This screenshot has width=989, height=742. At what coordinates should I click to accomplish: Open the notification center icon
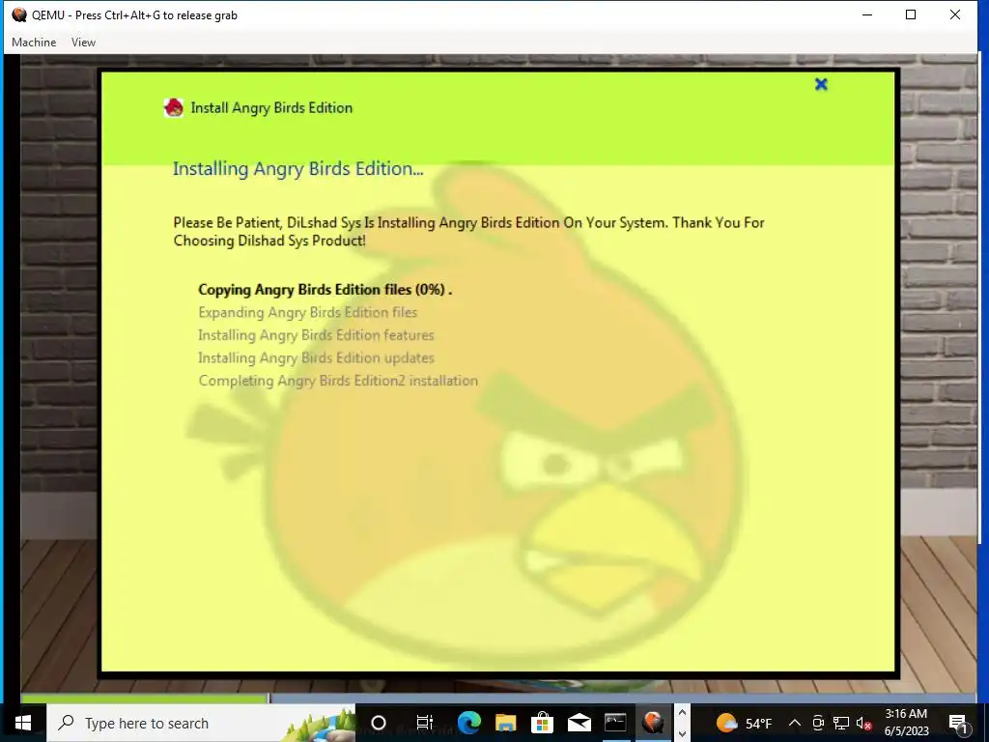click(958, 723)
